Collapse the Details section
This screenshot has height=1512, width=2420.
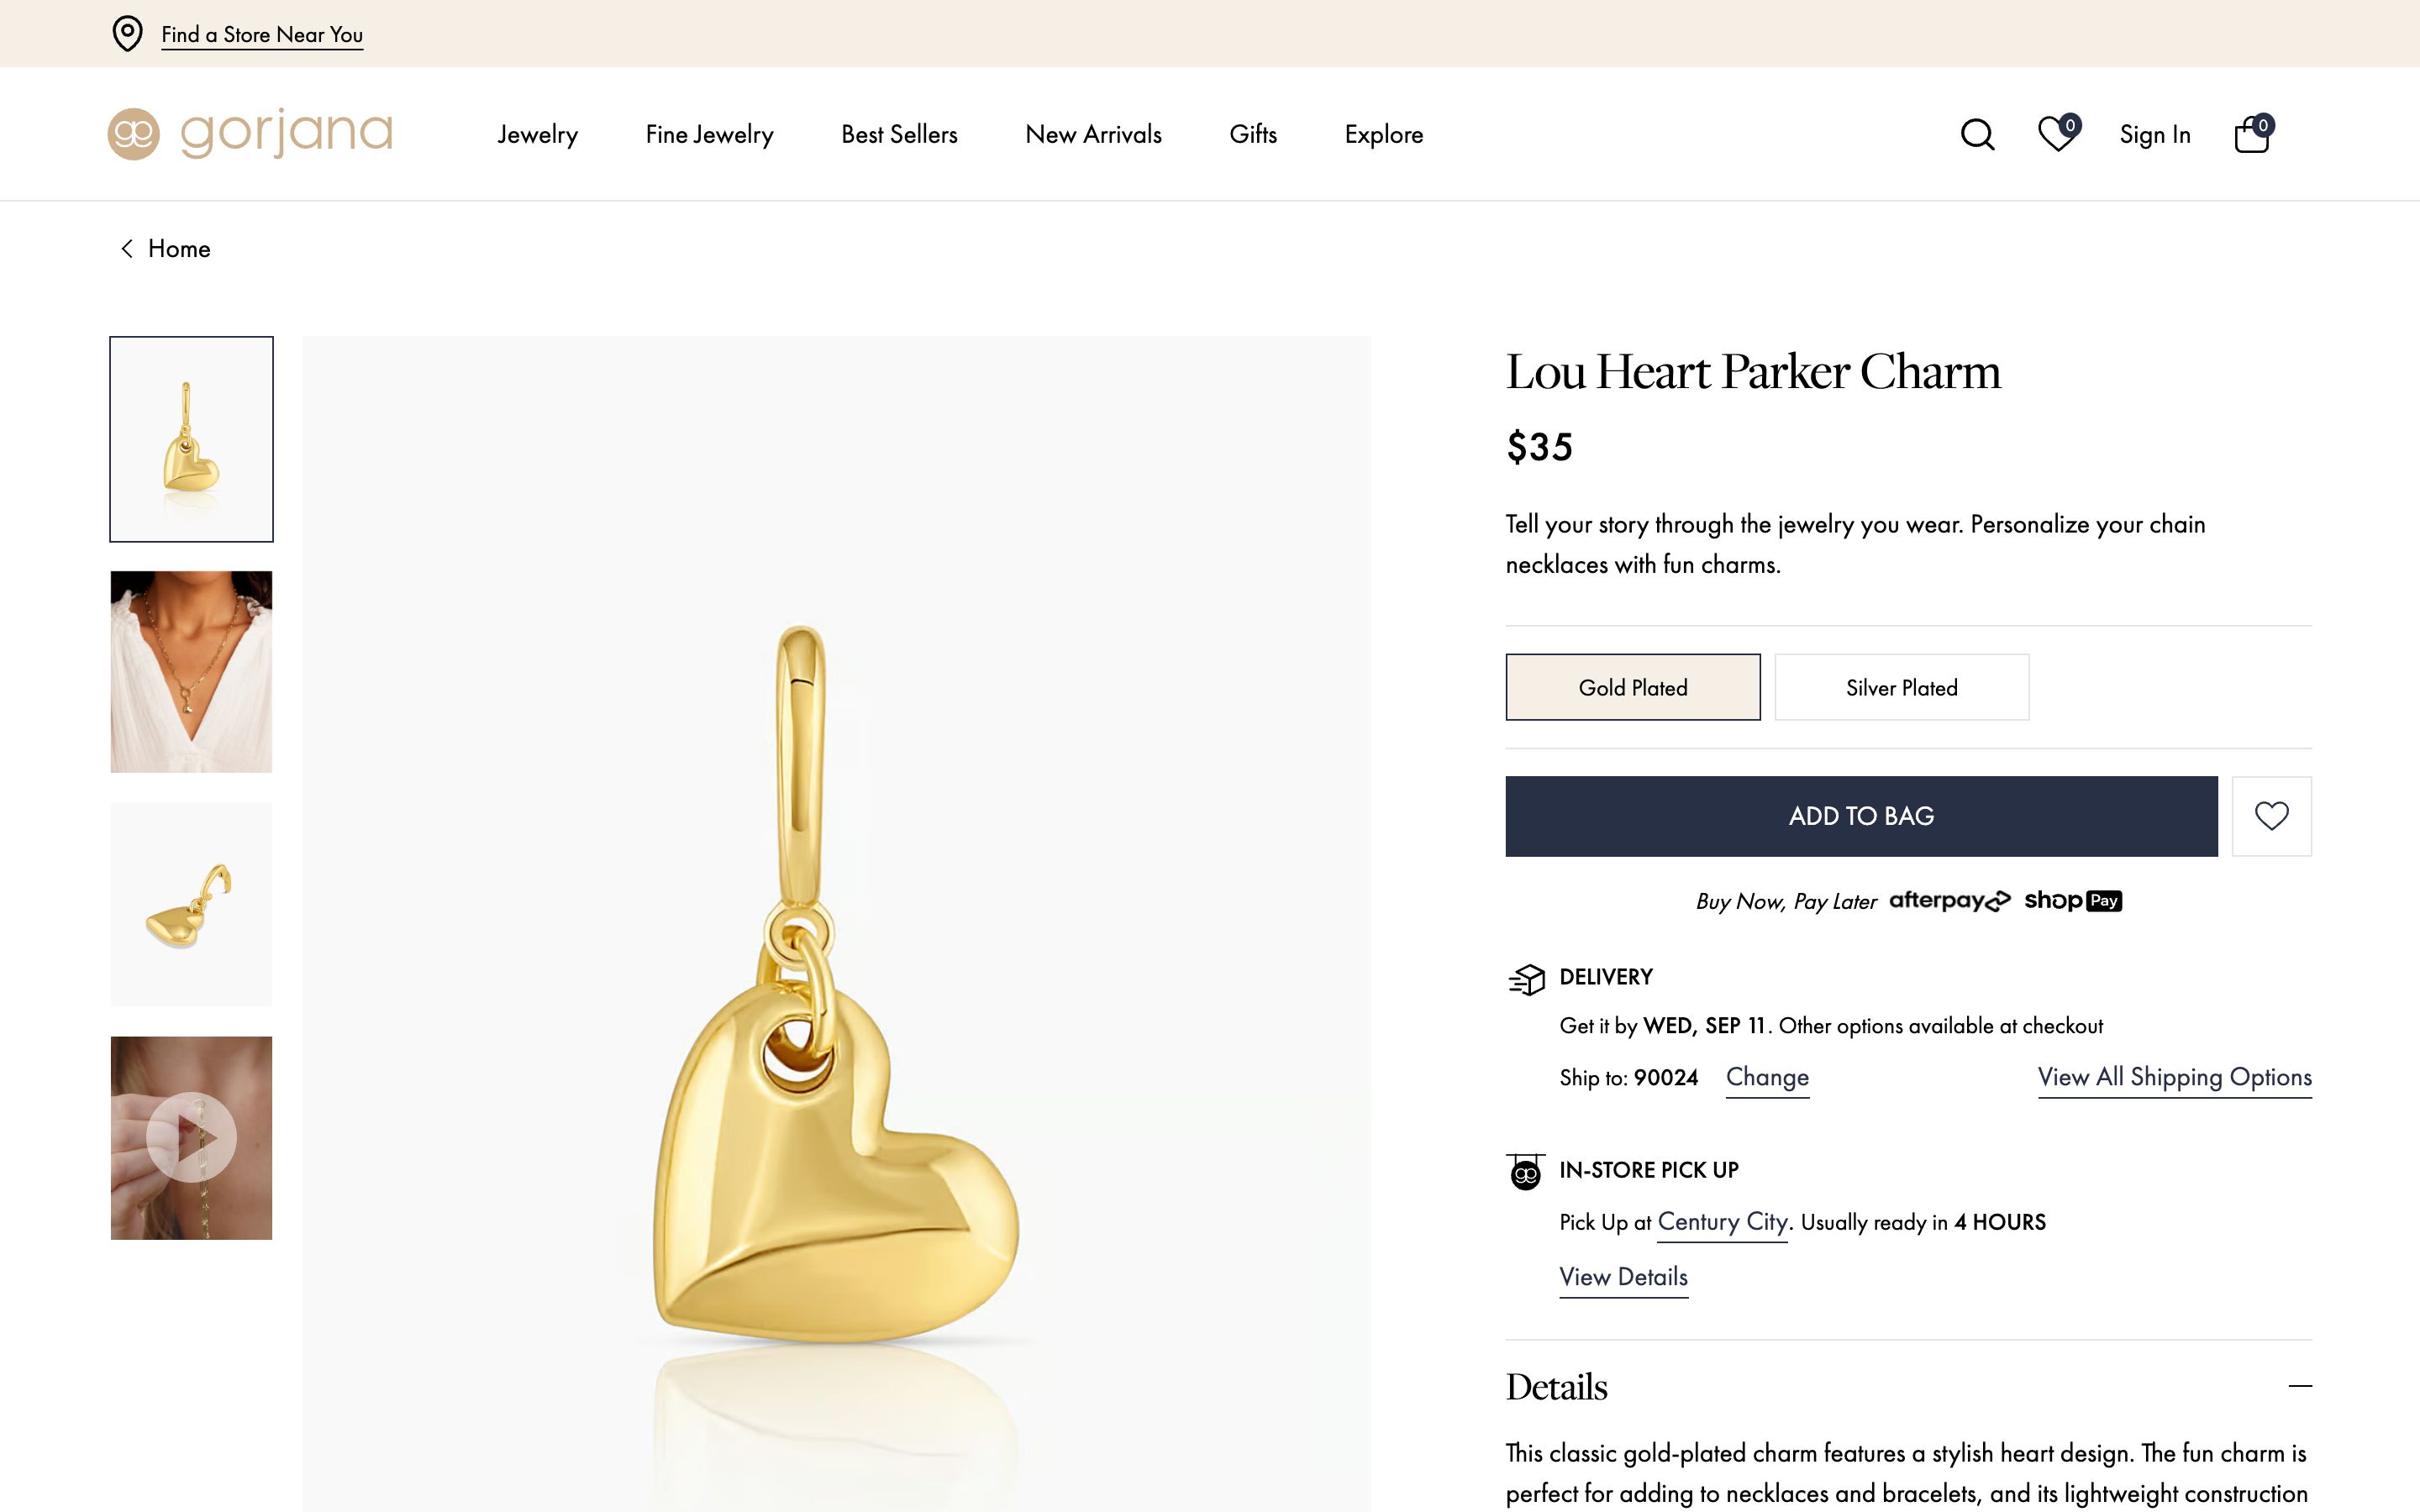coord(2299,1386)
